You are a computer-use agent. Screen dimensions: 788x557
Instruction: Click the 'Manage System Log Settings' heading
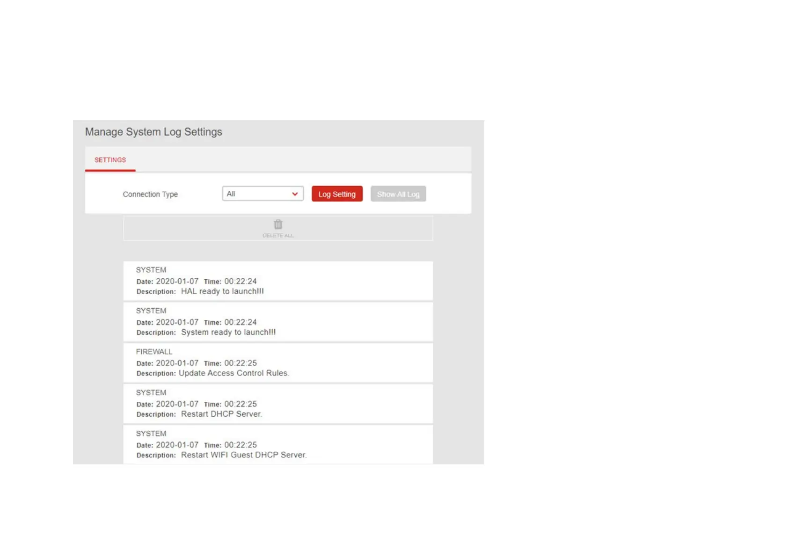coord(153,132)
